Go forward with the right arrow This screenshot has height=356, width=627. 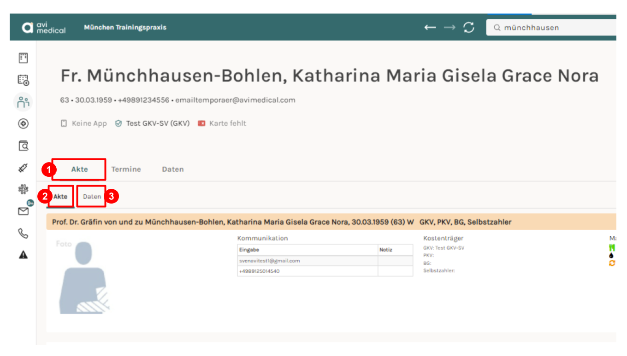pos(450,28)
